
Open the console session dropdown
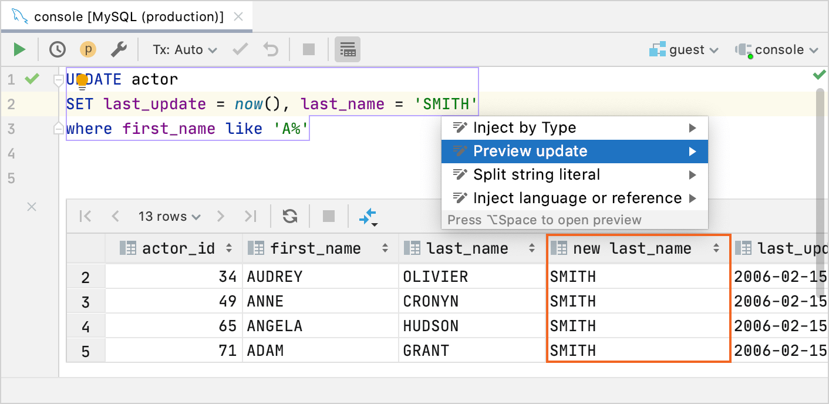(777, 50)
